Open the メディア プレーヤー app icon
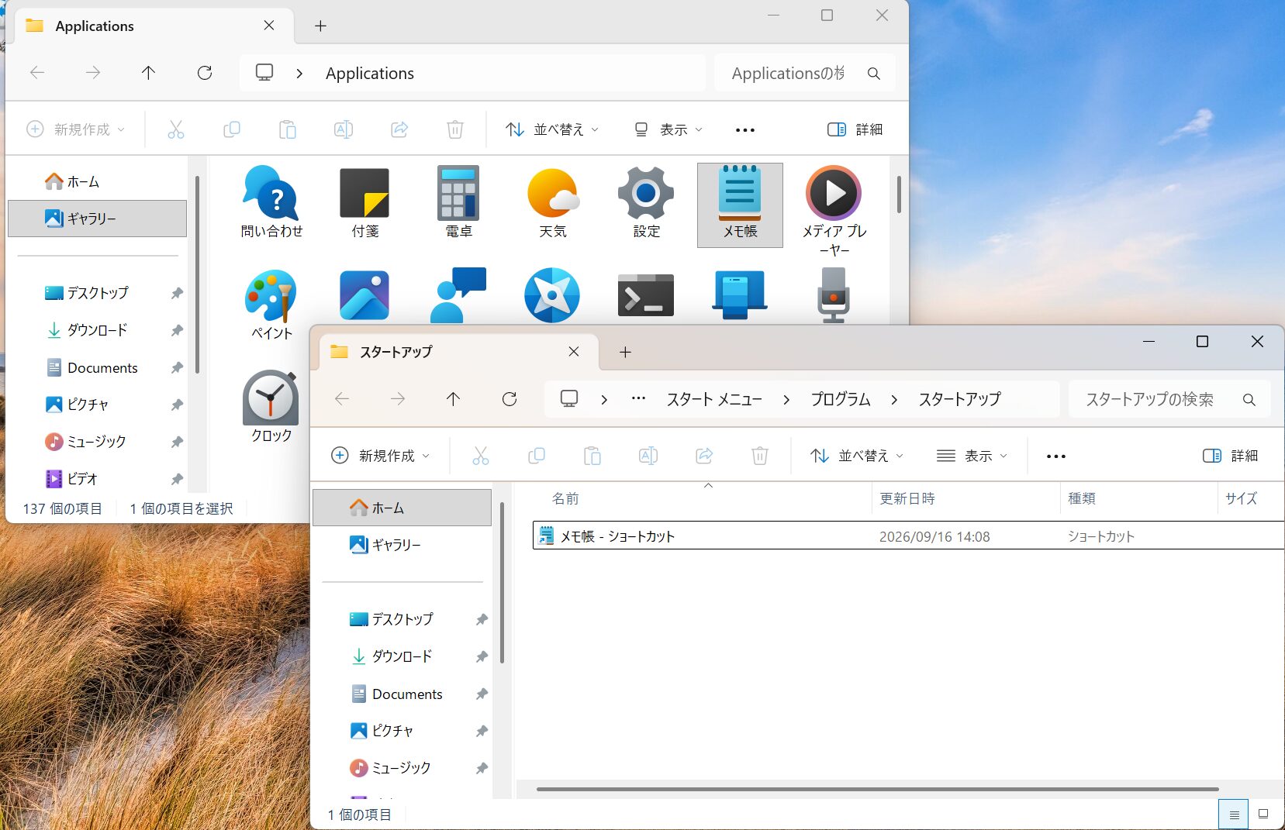This screenshot has width=1285, height=830. (x=834, y=211)
